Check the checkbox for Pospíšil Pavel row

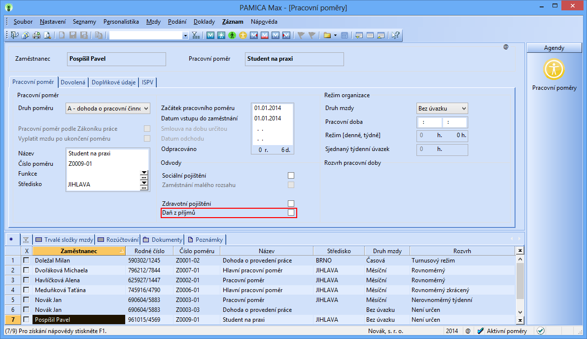click(x=26, y=319)
